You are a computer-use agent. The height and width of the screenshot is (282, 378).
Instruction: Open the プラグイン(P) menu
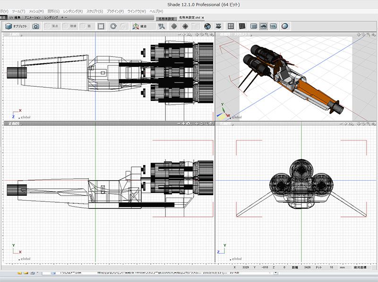click(115, 11)
